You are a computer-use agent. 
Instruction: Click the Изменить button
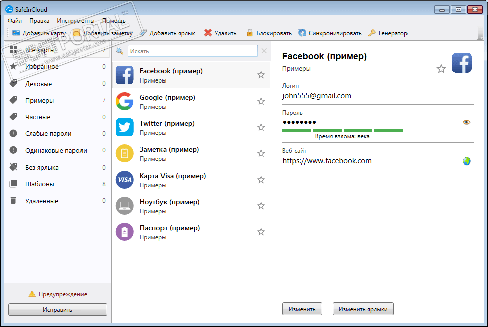coord(302,309)
